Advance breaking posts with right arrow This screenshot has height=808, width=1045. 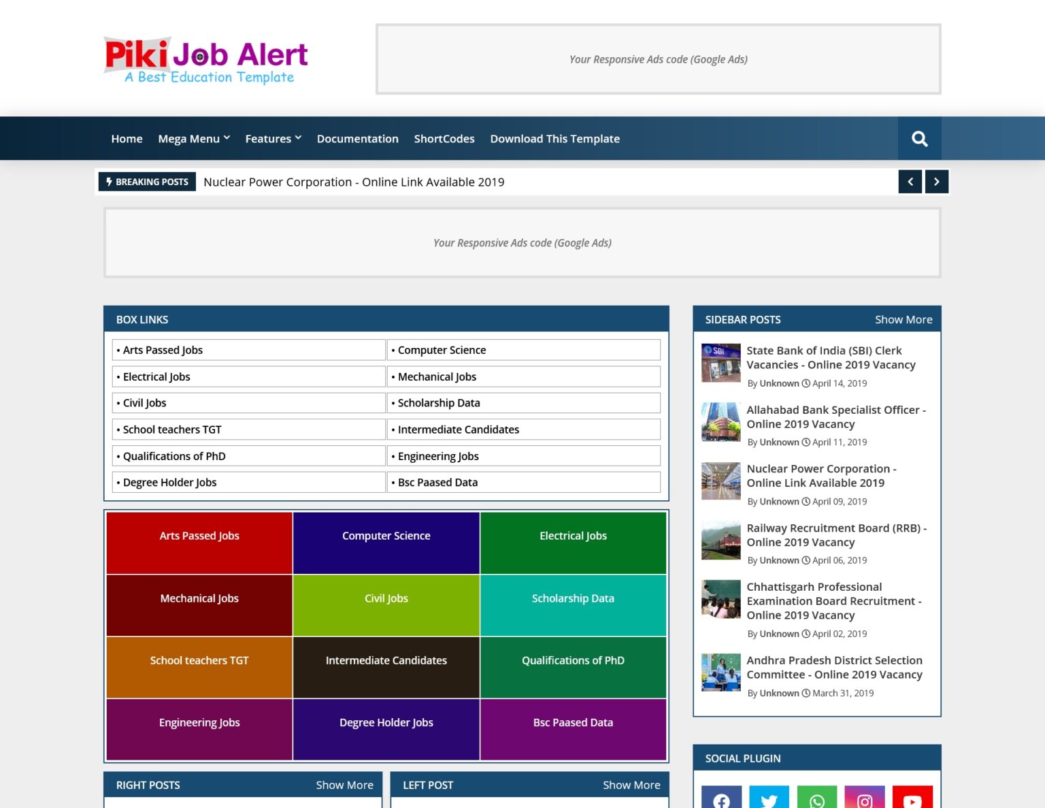point(936,182)
